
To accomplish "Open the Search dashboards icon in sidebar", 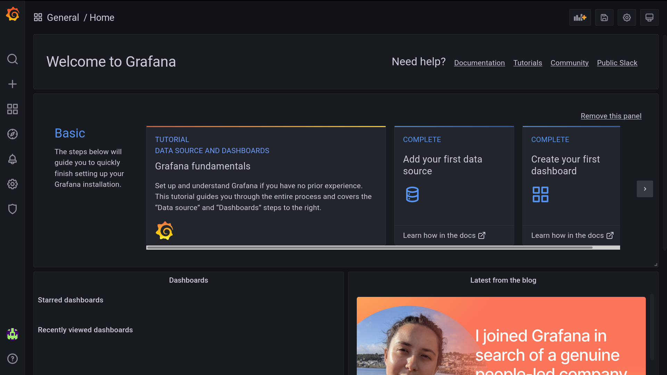I will 13,59.
